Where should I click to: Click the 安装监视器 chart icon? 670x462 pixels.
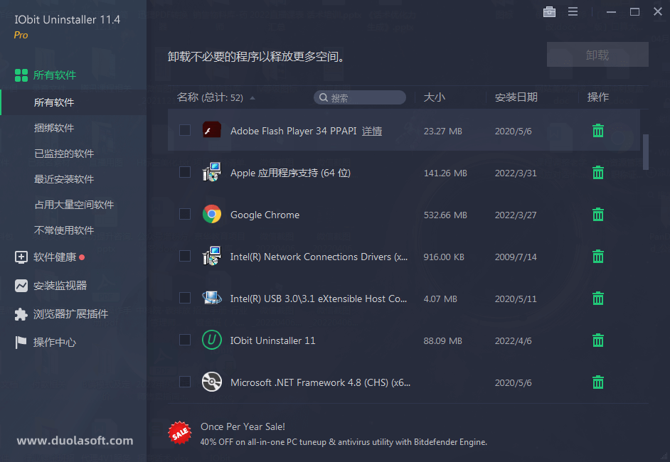point(21,286)
